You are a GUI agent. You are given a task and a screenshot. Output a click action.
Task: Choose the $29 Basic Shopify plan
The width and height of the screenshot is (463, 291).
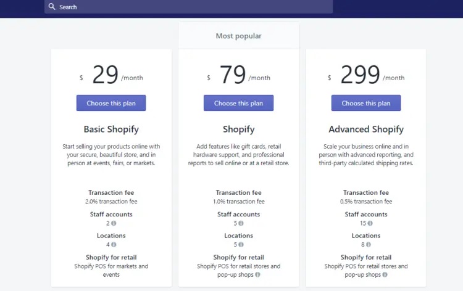coord(111,103)
